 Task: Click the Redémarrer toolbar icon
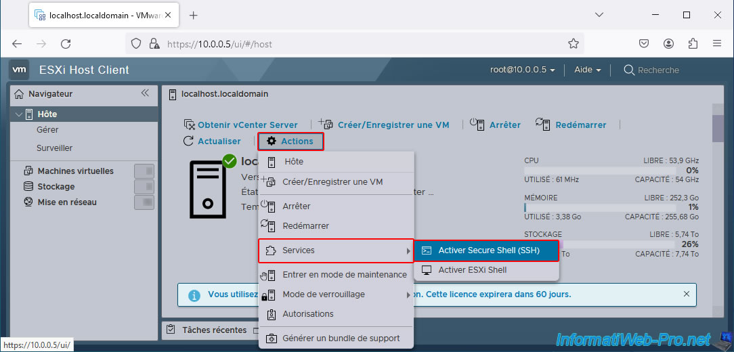(x=542, y=124)
